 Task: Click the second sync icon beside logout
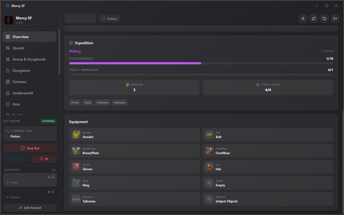click(x=324, y=18)
